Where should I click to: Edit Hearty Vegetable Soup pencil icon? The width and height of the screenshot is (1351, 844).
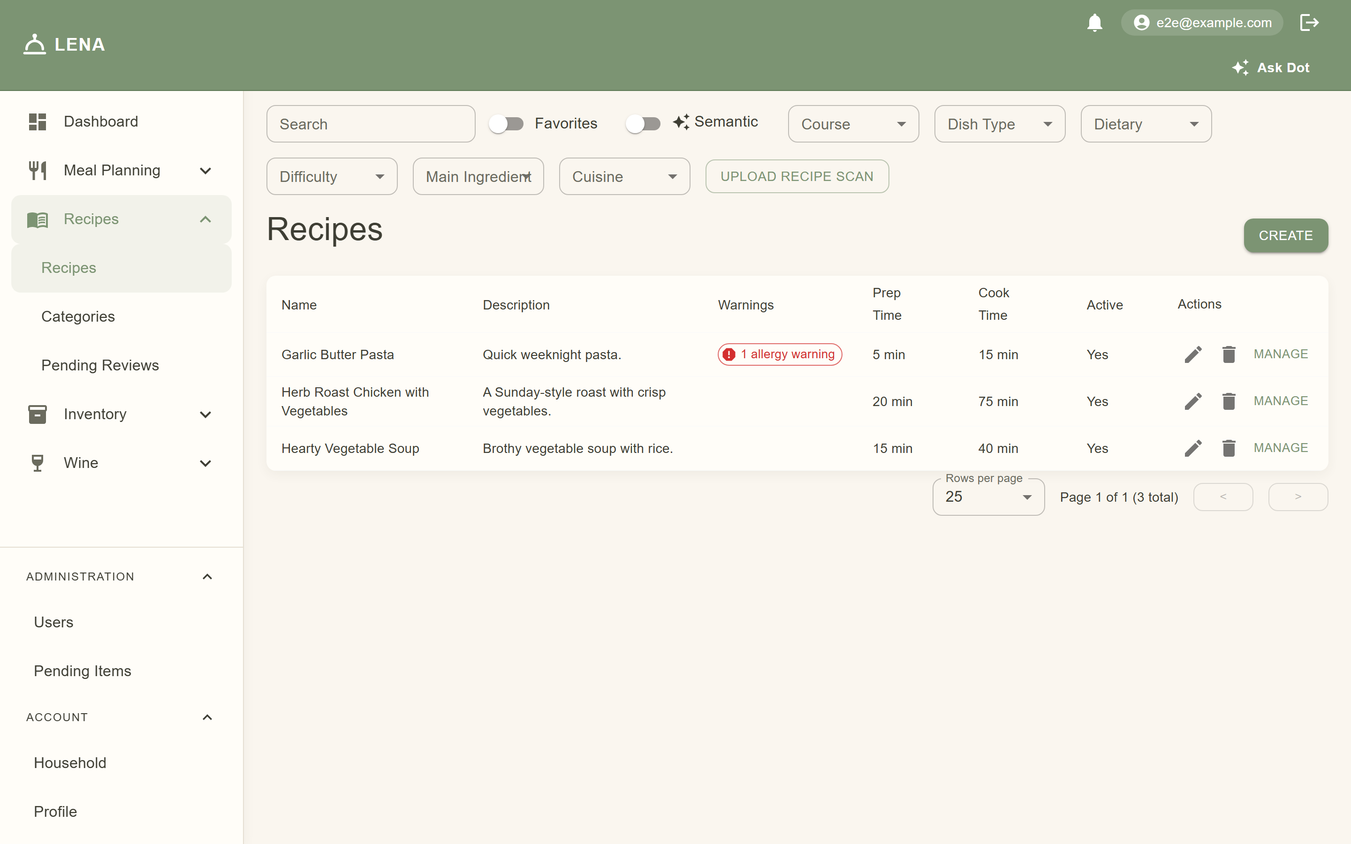coord(1193,448)
